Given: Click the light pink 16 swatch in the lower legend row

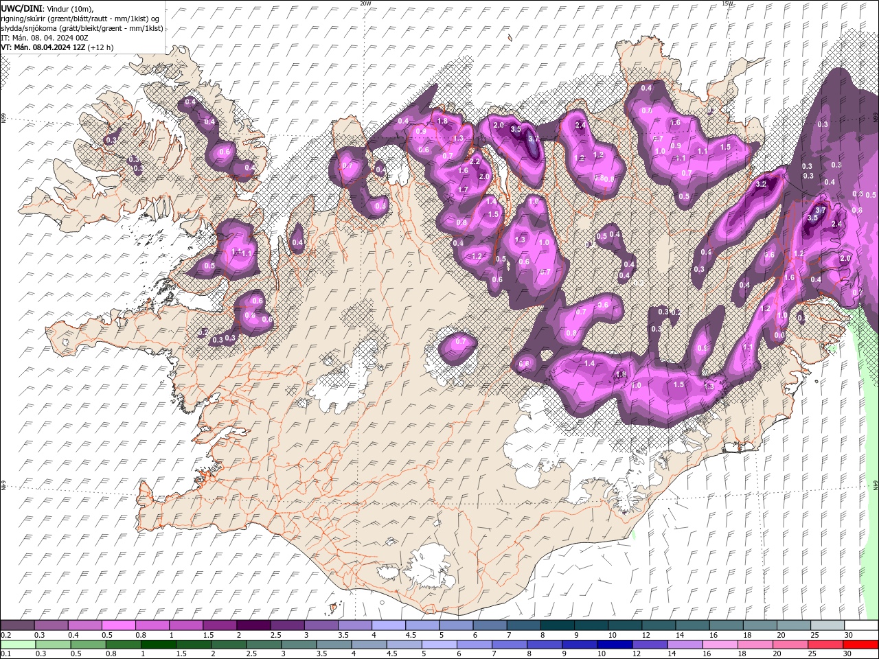Looking at the screenshot, I should click(x=721, y=645).
